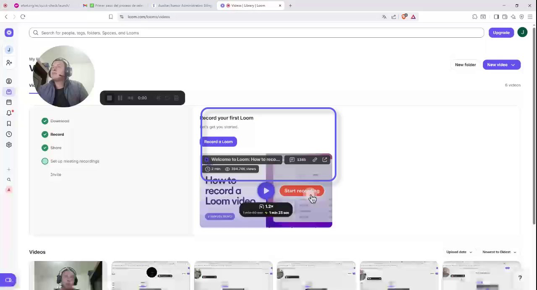Open the bookmark icon in the sidebar
Image resolution: width=537 pixels, height=290 pixels.
[9, 124]
